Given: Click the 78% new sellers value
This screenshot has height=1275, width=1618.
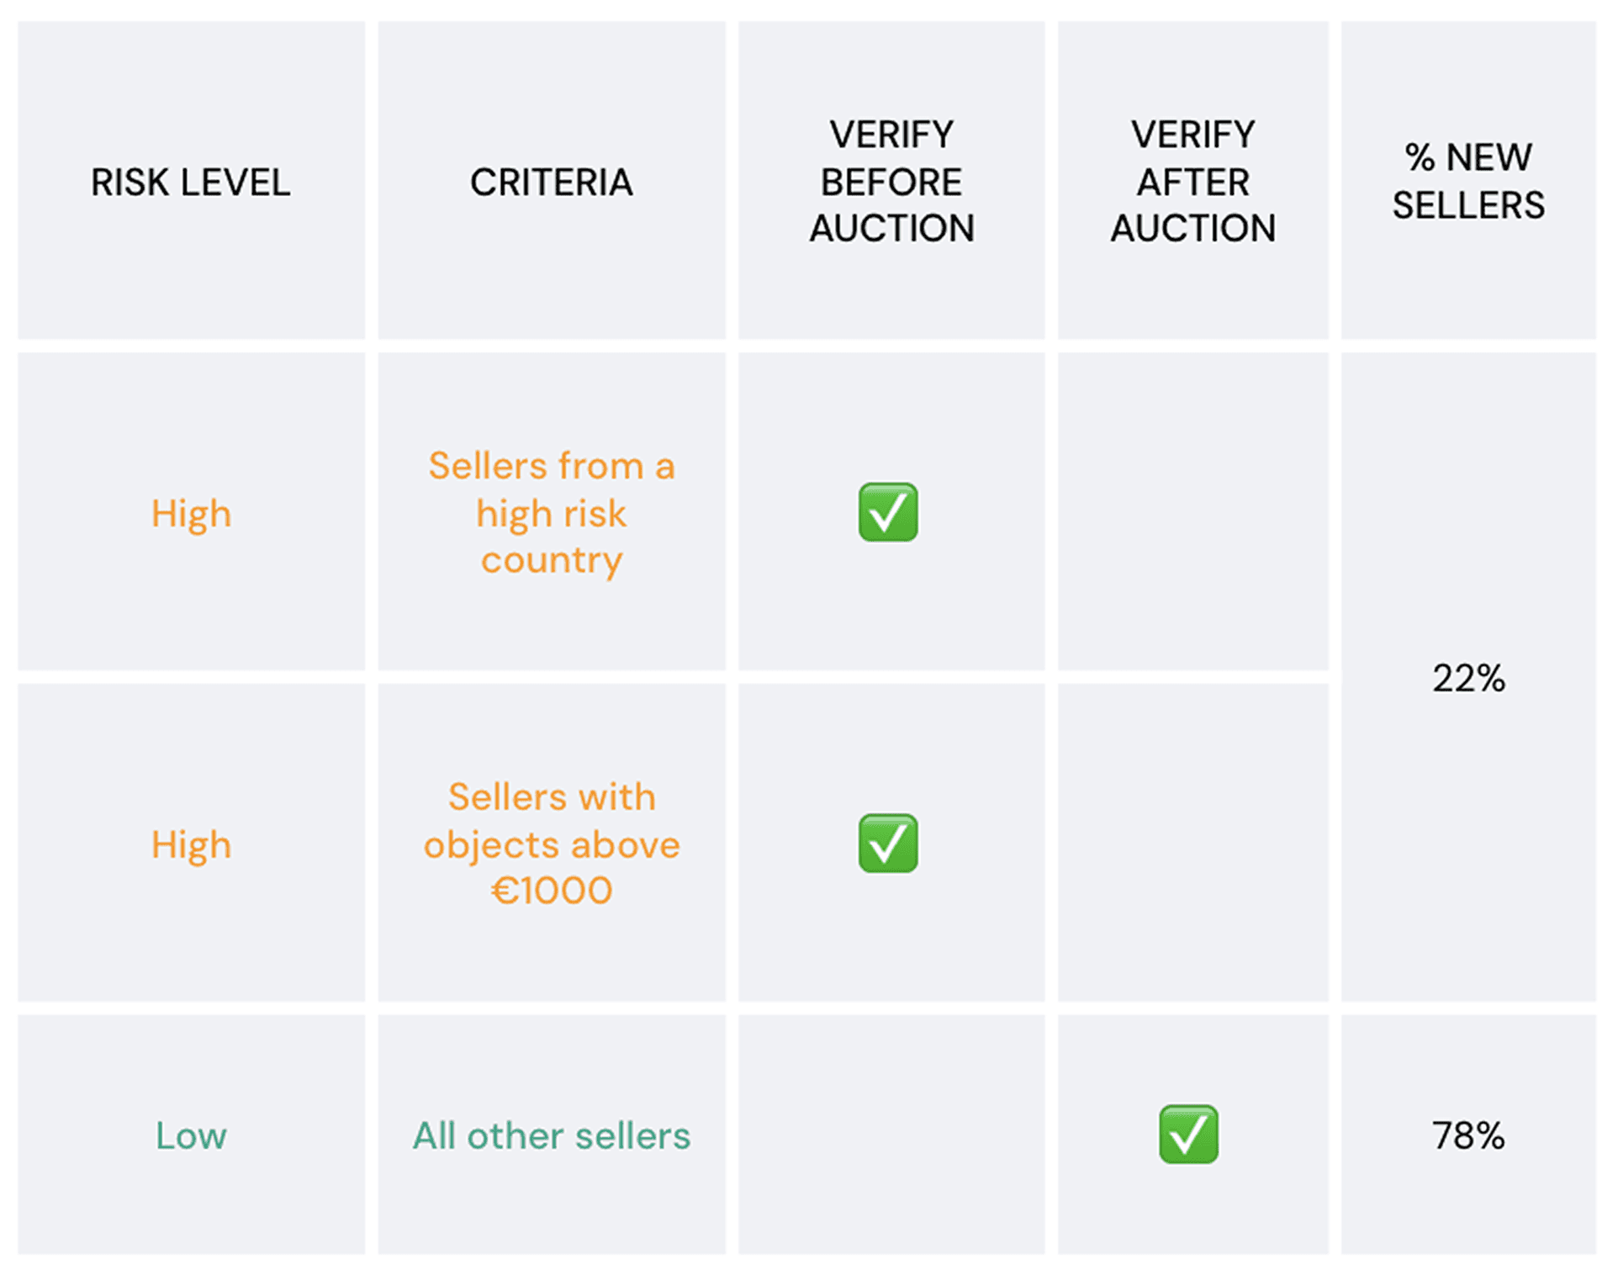Looking at the screenshot, I should 1468,1135.
